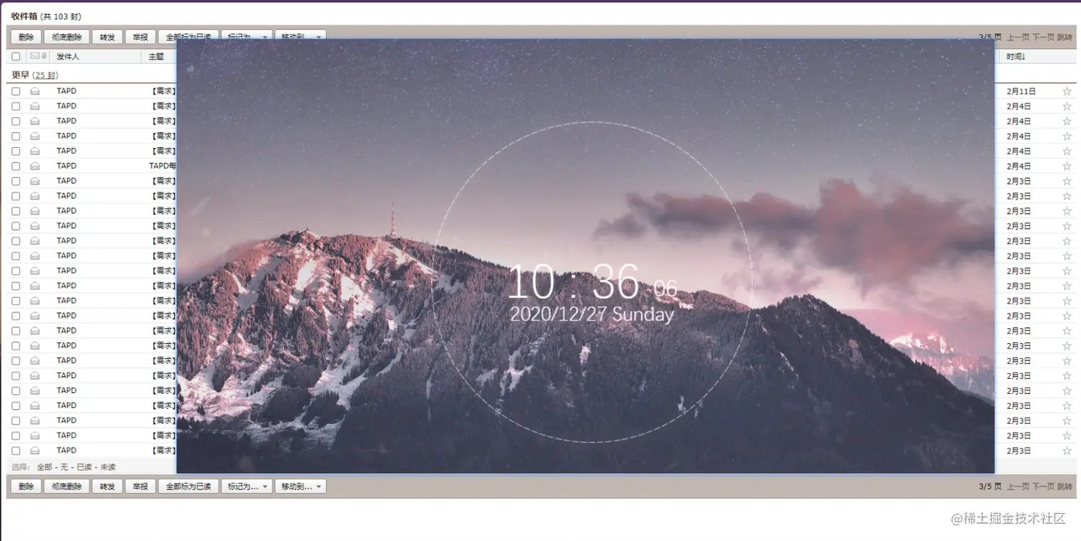Image resolution: width=1081 pixels, height=541 pixels.
Task: Open the email with subject starting TAPD每
Action: click(x=162, y=166)
